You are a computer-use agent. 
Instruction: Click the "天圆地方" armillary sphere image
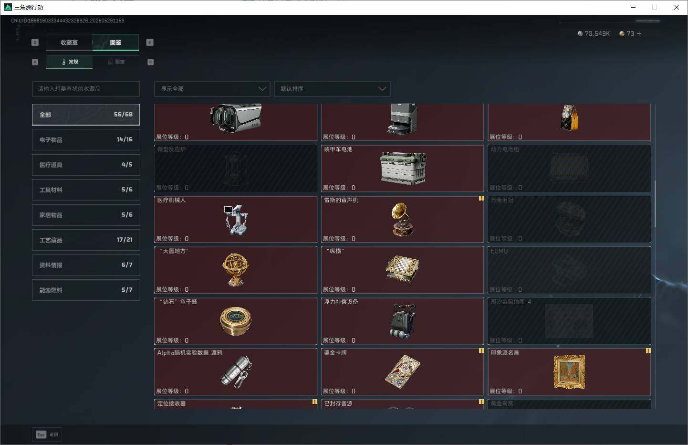(x=236, y=270)
